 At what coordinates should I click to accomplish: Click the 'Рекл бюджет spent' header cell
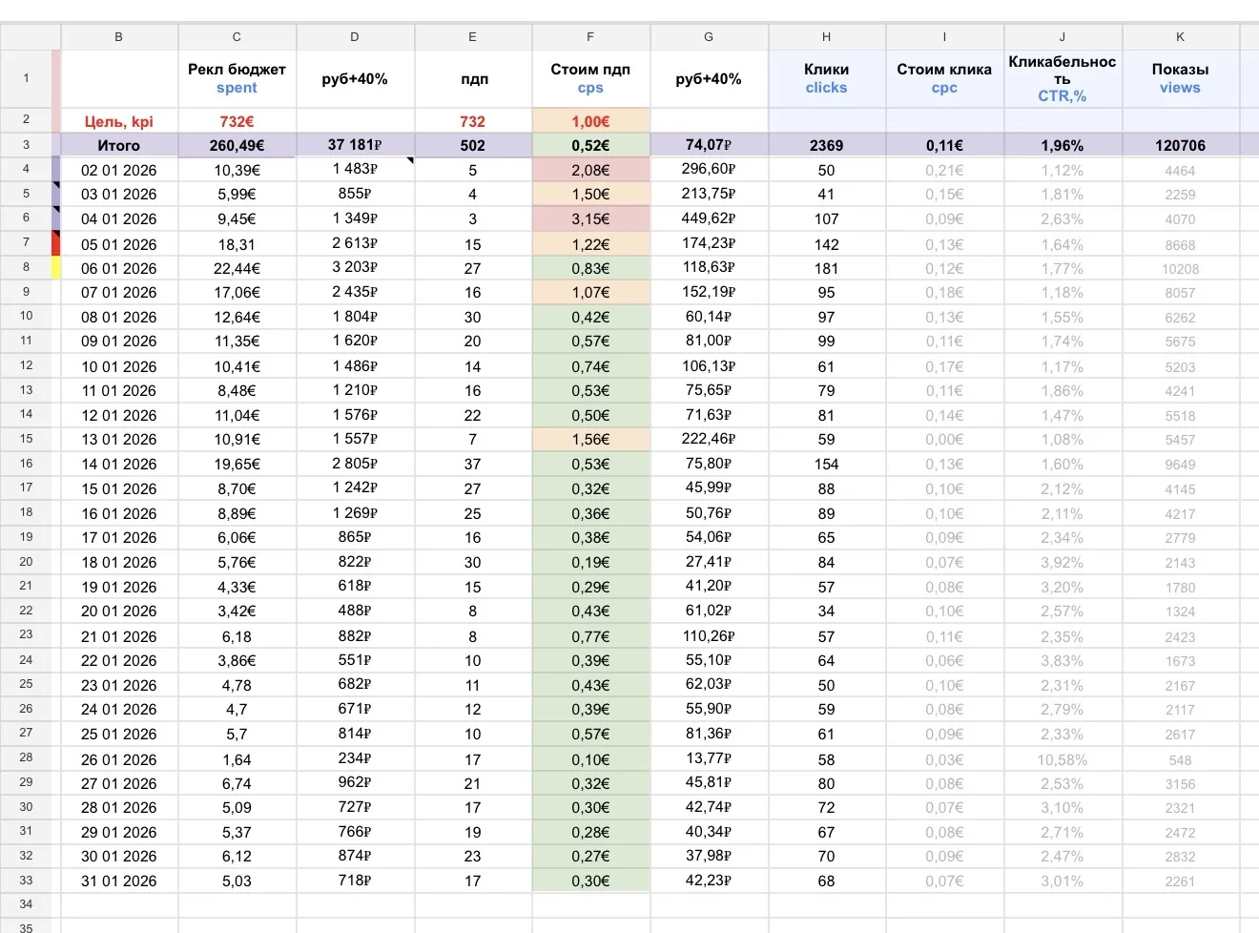click(x=237, y=78)
